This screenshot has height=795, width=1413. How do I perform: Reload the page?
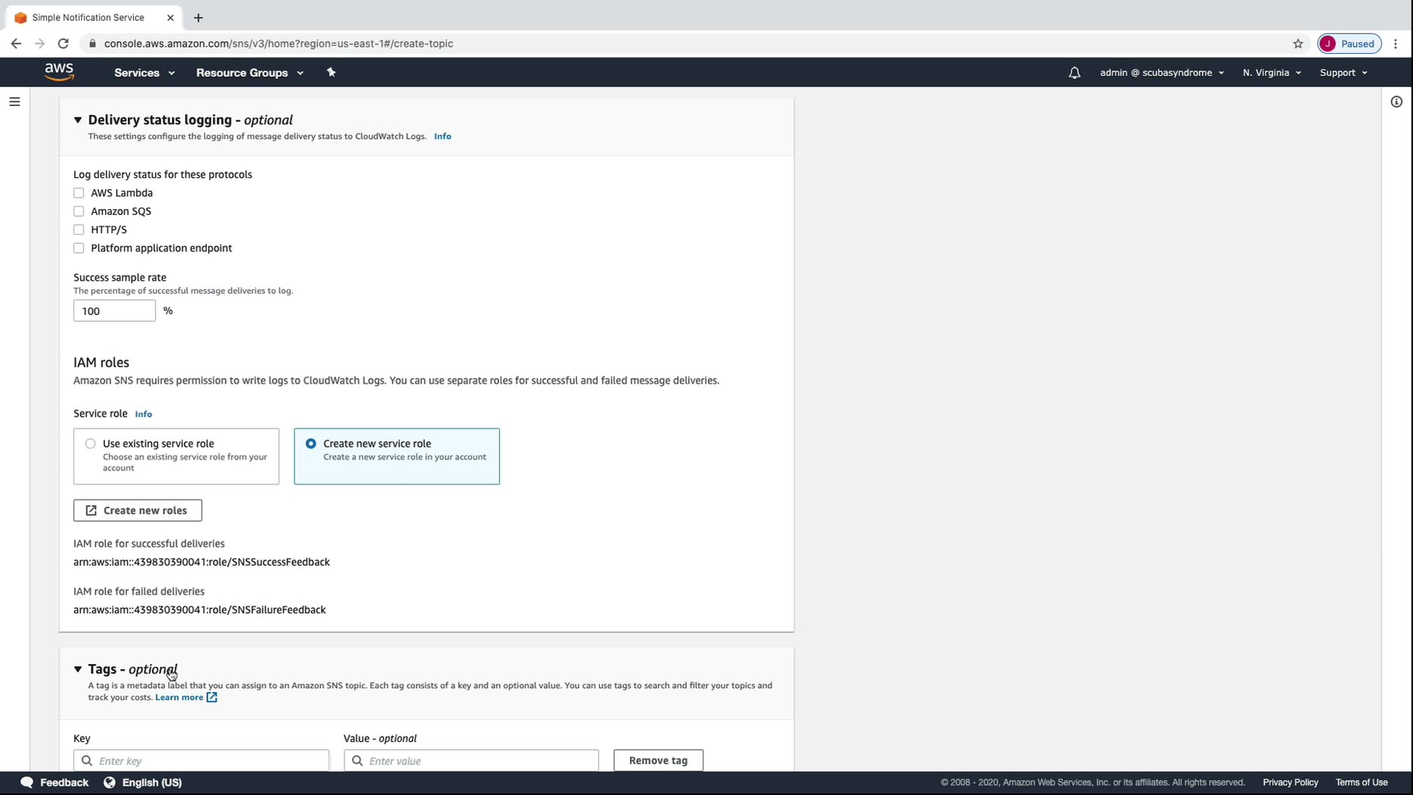point(64,44)
